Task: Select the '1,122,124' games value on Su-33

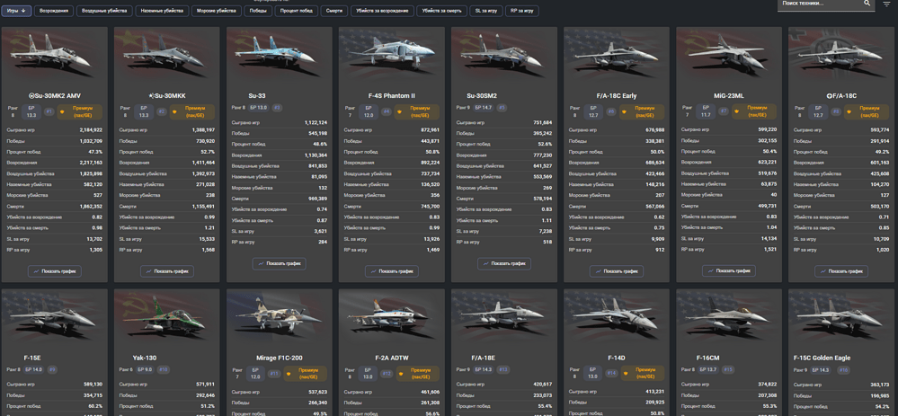Action: [x=316, y=122]
